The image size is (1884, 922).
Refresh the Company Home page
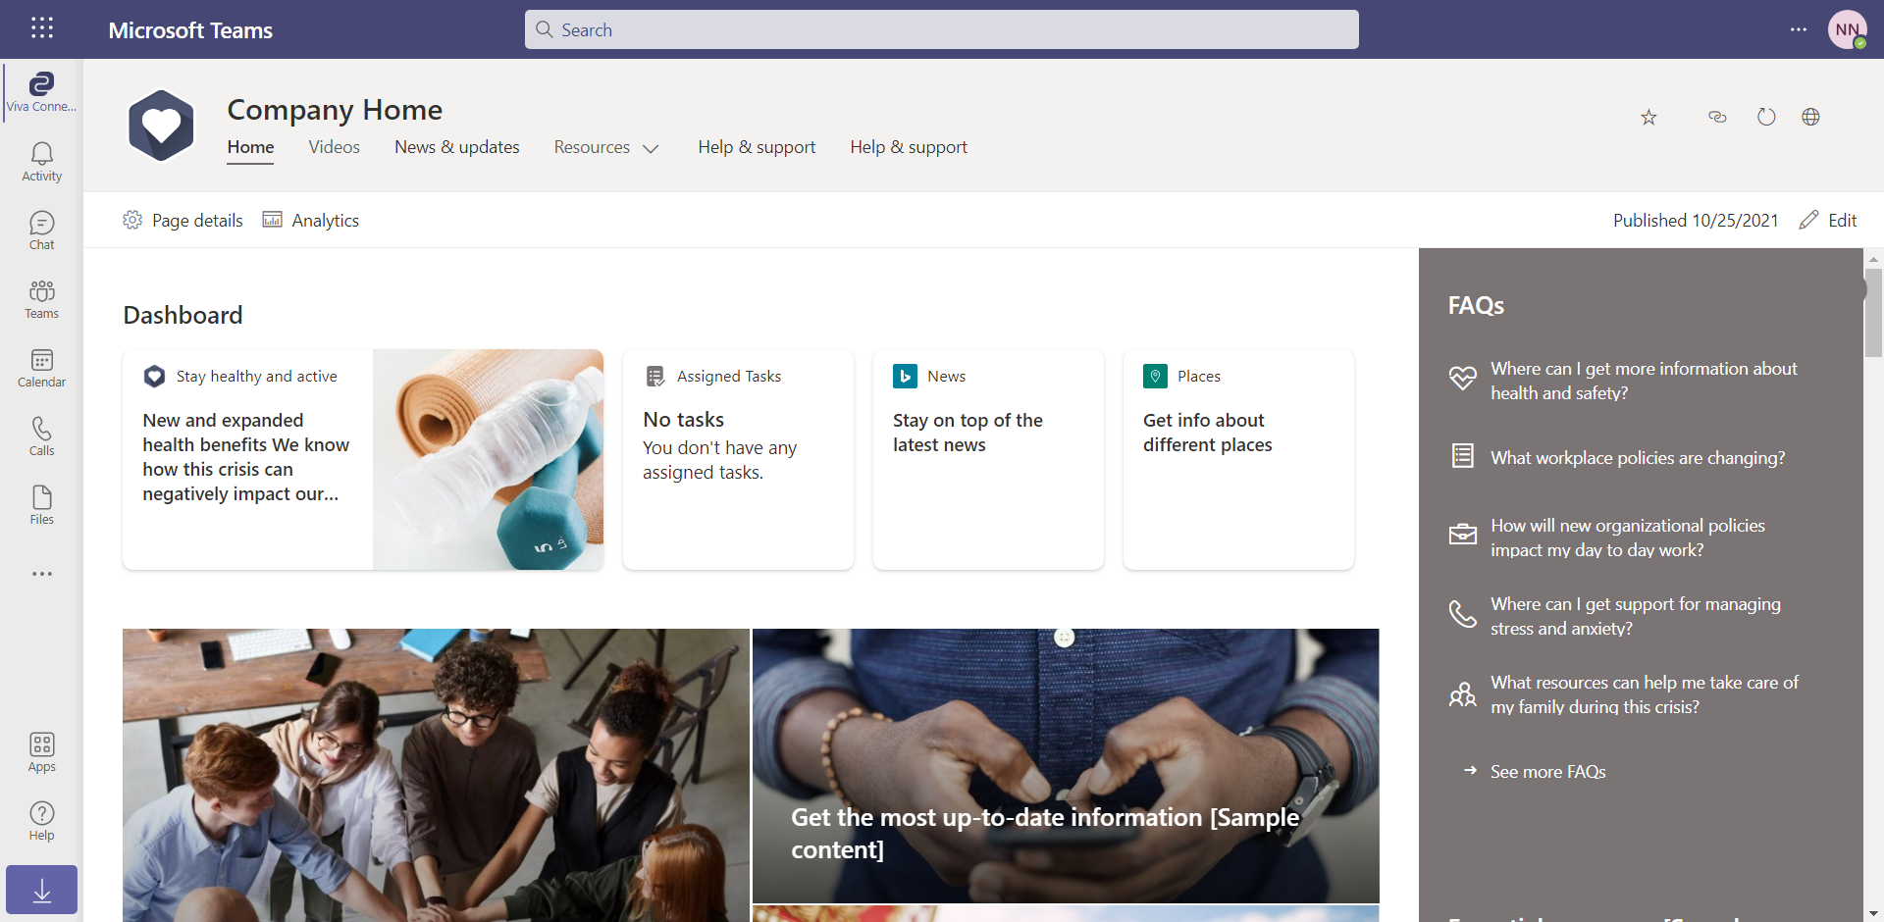(1765, 117)
